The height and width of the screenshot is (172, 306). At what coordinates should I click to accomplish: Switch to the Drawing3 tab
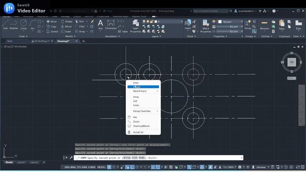63,41
